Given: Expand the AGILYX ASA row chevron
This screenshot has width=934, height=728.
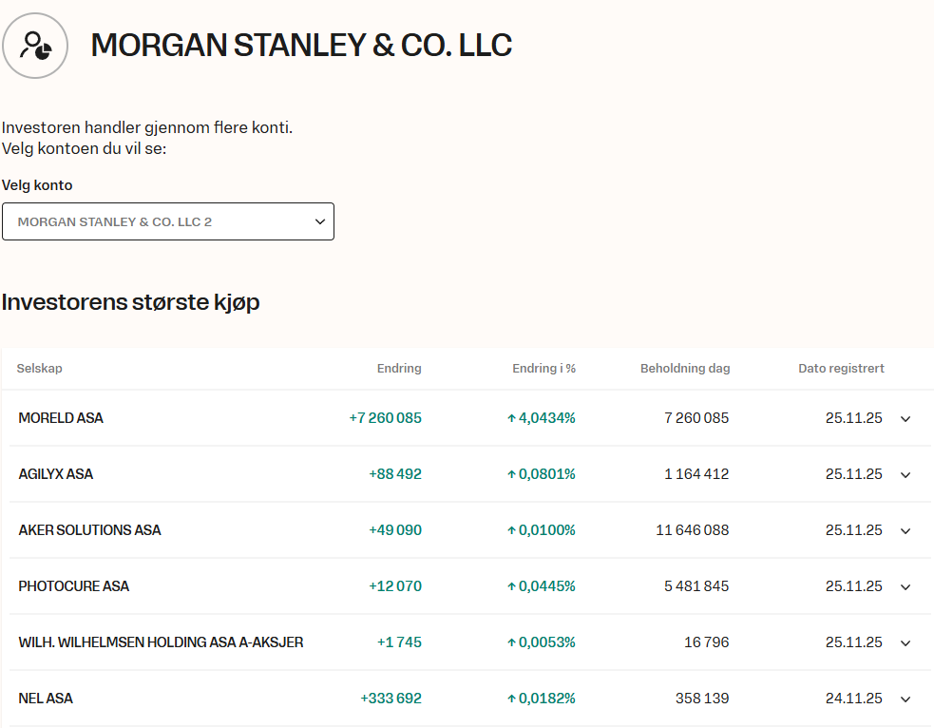Looking at the screenshot, I should click(905, 475).
